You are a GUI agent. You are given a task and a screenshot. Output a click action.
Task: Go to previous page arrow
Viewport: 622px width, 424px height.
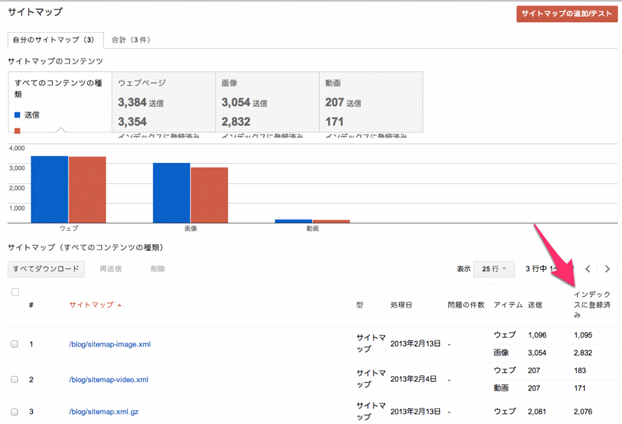[588, 268]
